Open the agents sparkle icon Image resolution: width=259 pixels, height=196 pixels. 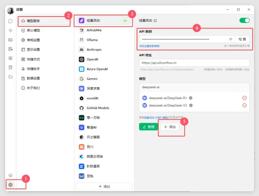[10, 30]
